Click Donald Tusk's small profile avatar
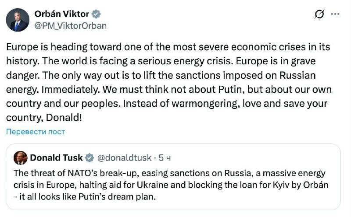The image size is (351, 217). point(21,157)
